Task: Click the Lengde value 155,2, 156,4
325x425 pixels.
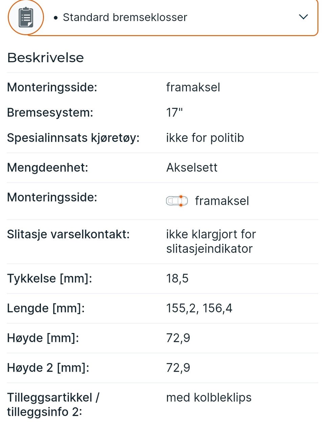Action: pyautogui.click(x=199, y=308)
